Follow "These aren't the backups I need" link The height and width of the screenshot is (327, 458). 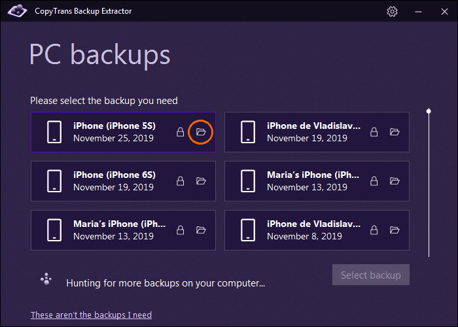pos(91,315)
